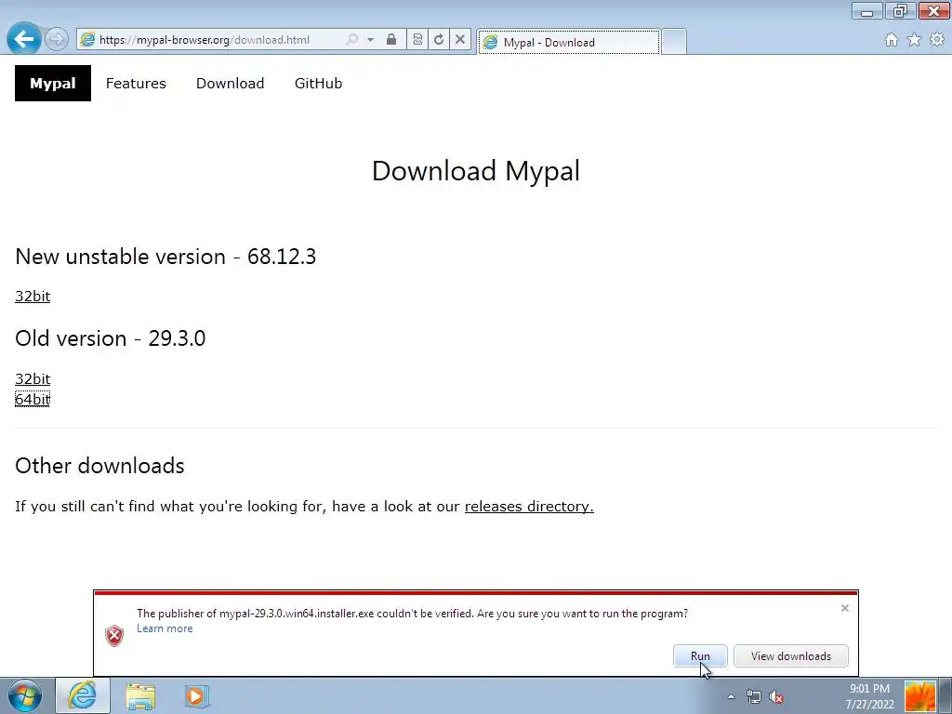Click Learn more in notification bar
Image resolution: width=952 pixels, height=714 pixels.
(x=165, y=628)
